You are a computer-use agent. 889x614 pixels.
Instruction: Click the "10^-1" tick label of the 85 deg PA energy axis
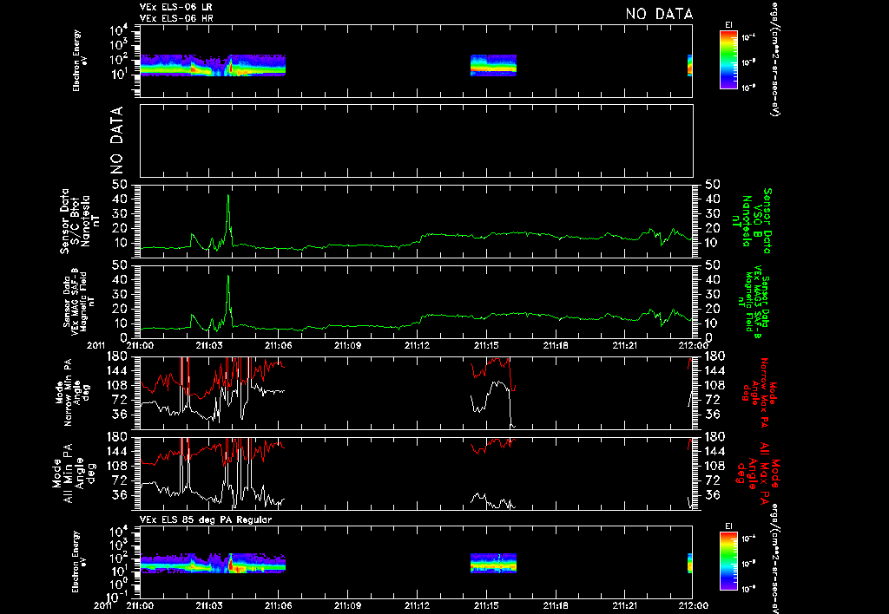(x=117, y=598)
